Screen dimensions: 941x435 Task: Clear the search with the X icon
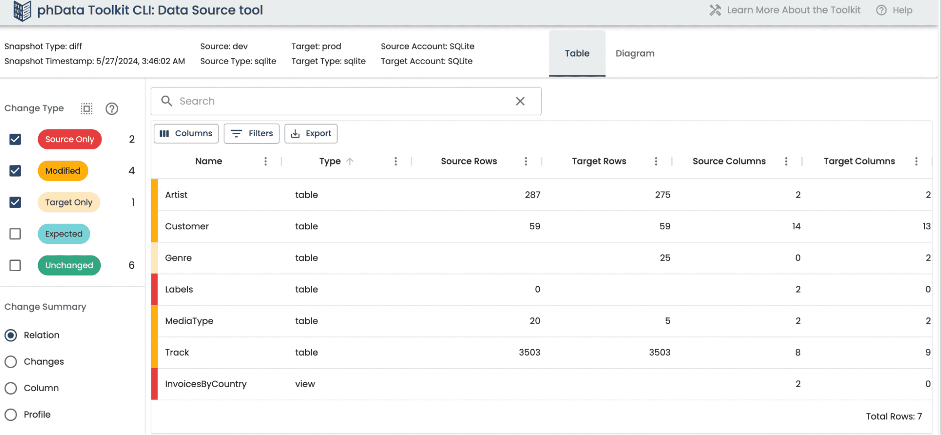coord(520,101)
